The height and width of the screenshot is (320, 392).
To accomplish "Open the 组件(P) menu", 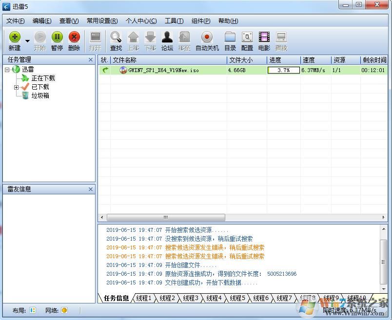I will click(x=200, y=21).
